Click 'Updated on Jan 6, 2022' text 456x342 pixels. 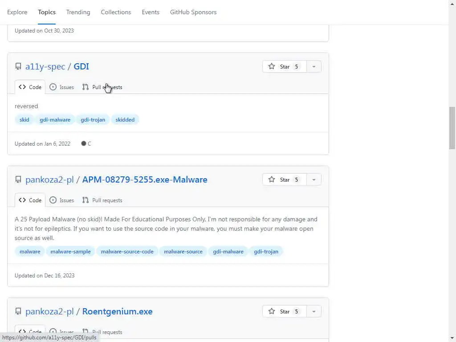[42, 144]
